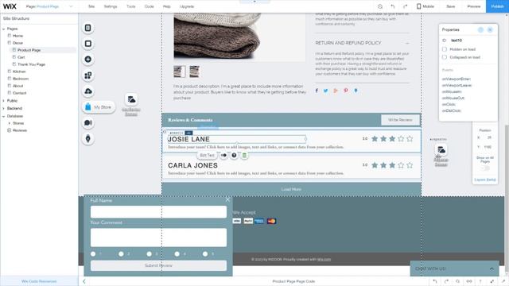Select the dataset icon right of the reviews
The height and width of the screenshot is (286, 509).
tap(441, 149)
